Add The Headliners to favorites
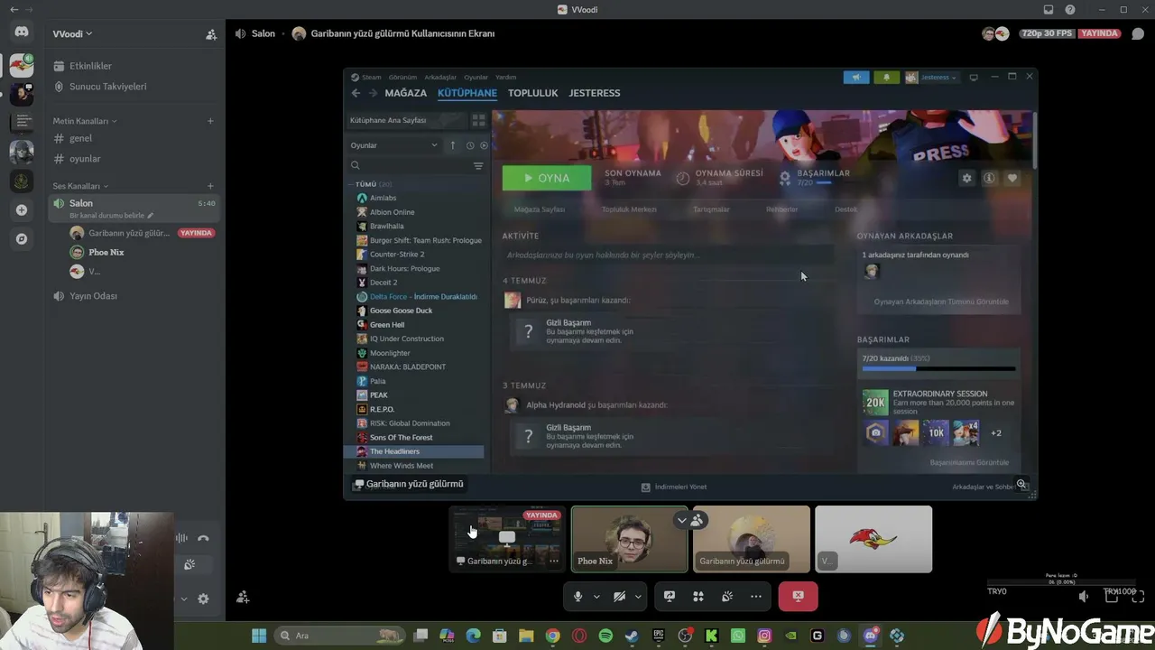Image resolution: width=1155 pixels, height=650 pixels. tap(1012, 179)
